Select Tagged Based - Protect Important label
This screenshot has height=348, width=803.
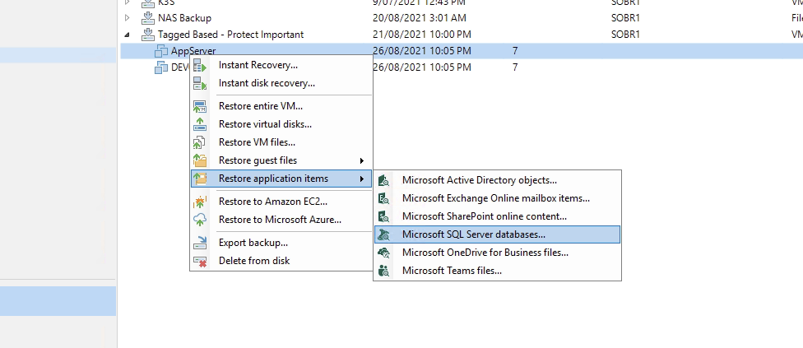(230, 35)
